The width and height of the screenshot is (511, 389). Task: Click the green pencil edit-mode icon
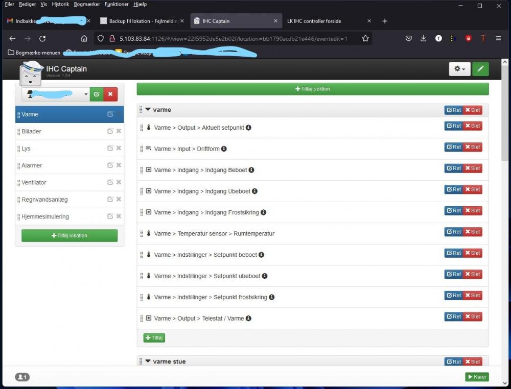point(480,69)
